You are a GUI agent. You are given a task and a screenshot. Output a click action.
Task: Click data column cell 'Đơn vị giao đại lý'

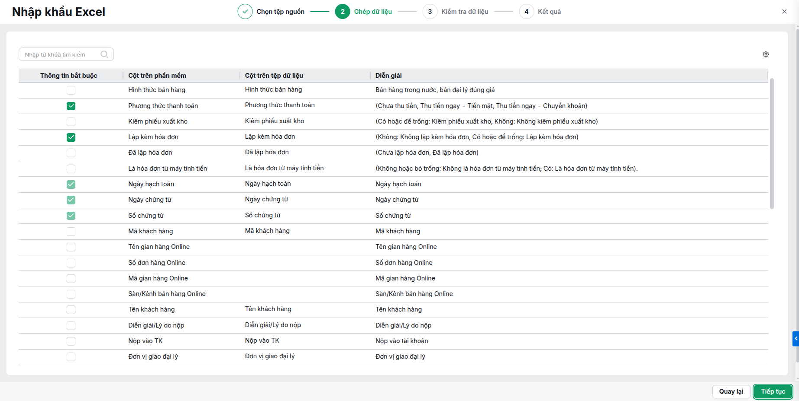point(270,356)
